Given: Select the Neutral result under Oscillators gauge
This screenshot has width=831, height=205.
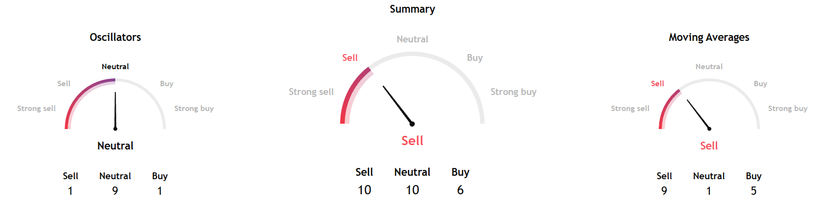Looking at the screenshot, I should [x=115, y=146].
